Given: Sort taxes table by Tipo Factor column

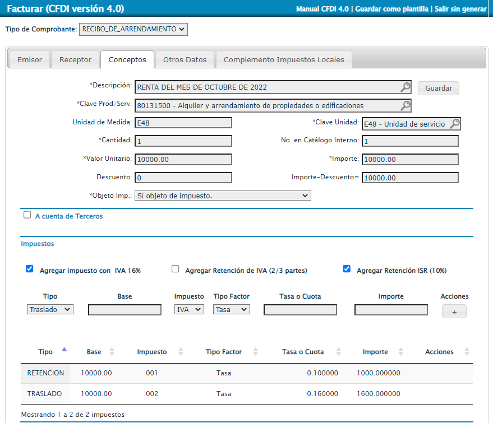Looking at the screenshot, I should coord(256,352).
